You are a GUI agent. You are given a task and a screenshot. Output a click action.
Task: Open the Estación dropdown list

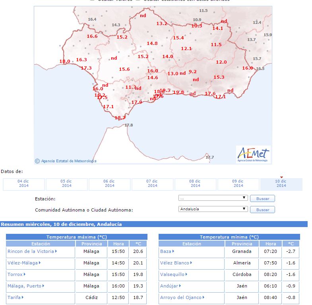[213, 198]
